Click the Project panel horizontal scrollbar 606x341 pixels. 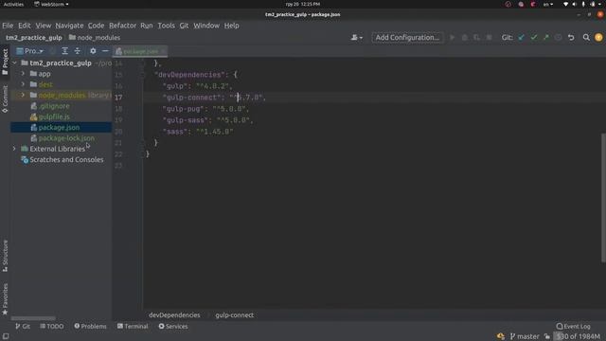[33, 318]
